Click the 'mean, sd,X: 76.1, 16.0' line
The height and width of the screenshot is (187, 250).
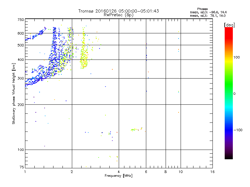(208, 16)
